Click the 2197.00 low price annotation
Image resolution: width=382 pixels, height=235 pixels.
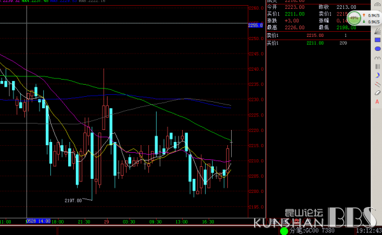click(73, 201)
